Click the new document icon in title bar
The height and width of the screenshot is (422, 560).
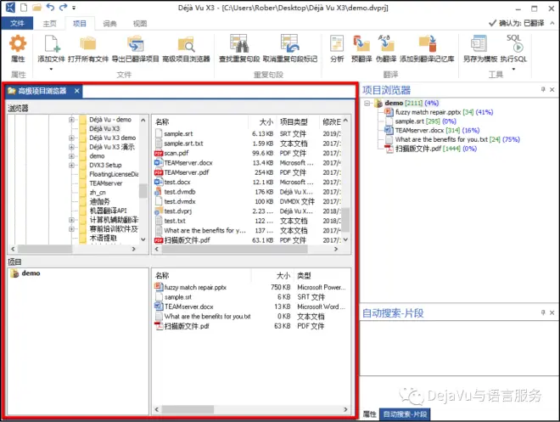24,7
